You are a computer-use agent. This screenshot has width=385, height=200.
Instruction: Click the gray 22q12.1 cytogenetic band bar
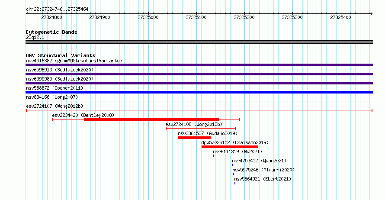pyautogui.click(x=199, y=42)
